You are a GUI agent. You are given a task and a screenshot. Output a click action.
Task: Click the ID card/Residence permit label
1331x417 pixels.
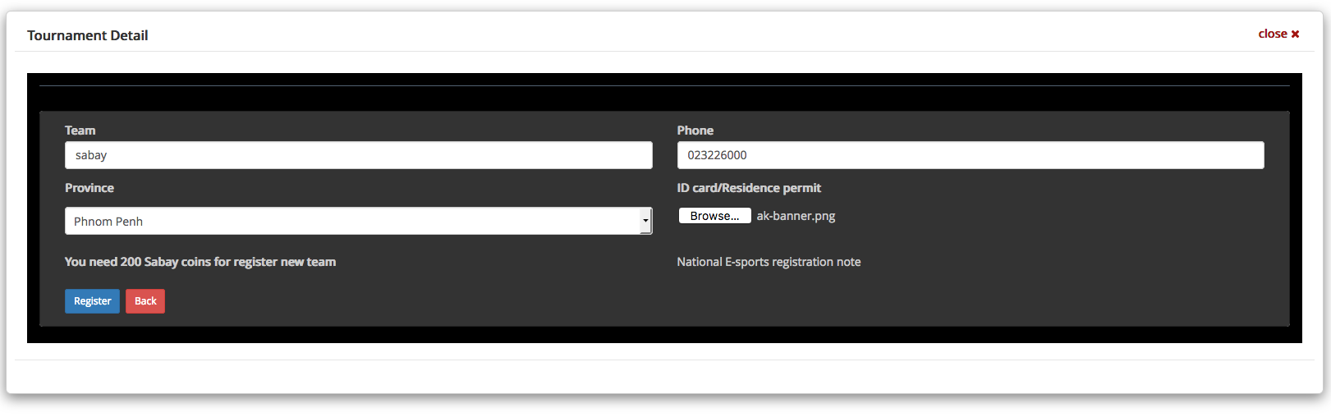(748, 188)
